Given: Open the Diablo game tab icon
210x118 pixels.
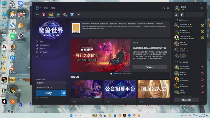Looking at the screenshot, I should 44,14.
